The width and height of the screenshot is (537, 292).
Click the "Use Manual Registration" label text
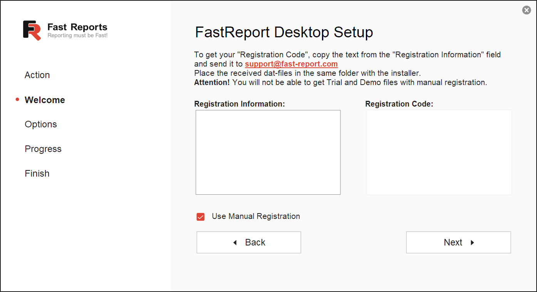[x=256, y=216]
